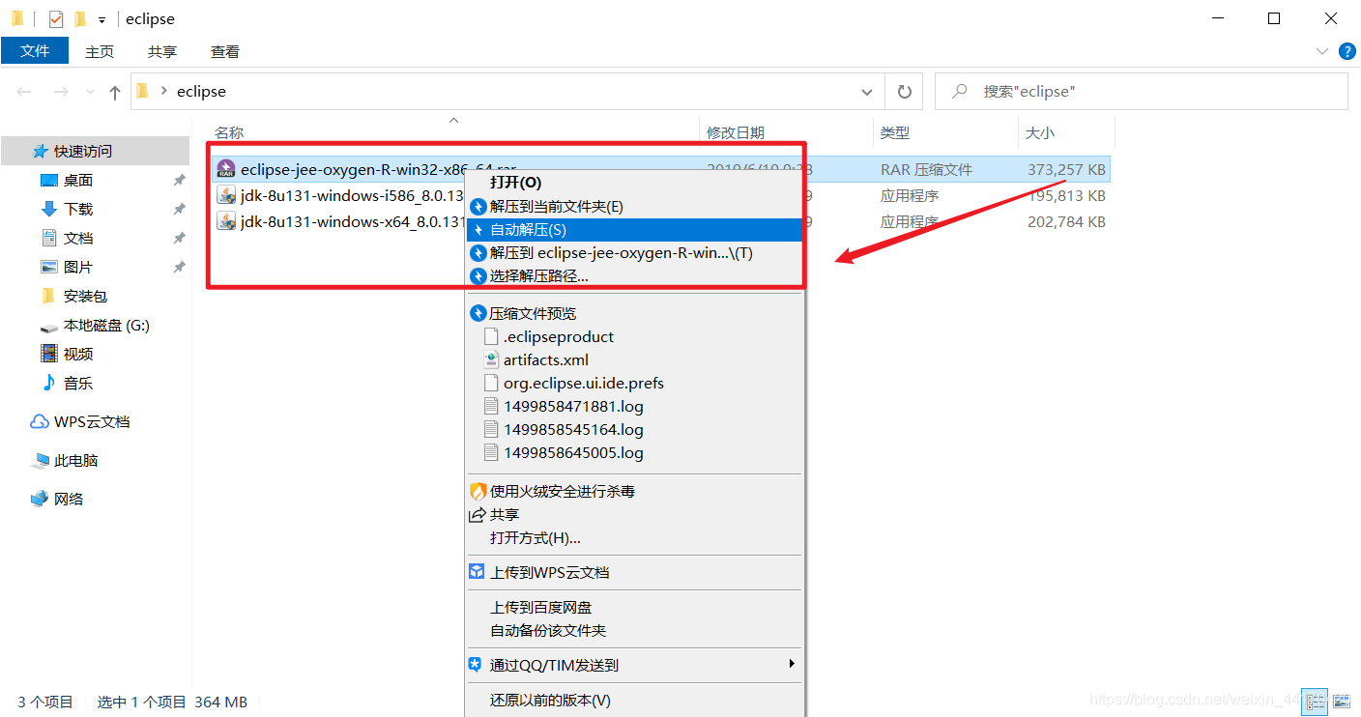This screenshot has height=717, width=1361.
Task: Expand the 通过QQ/TIM发送到 submenu
Action: coord(634,665)
